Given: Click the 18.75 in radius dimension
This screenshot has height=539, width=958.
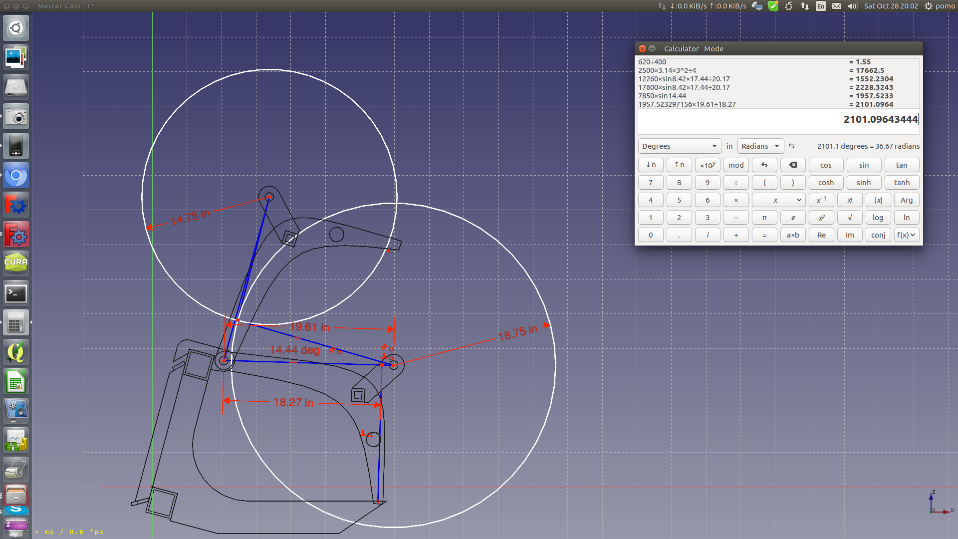Looking at the screenshot, I should click(x=518, y=333).
